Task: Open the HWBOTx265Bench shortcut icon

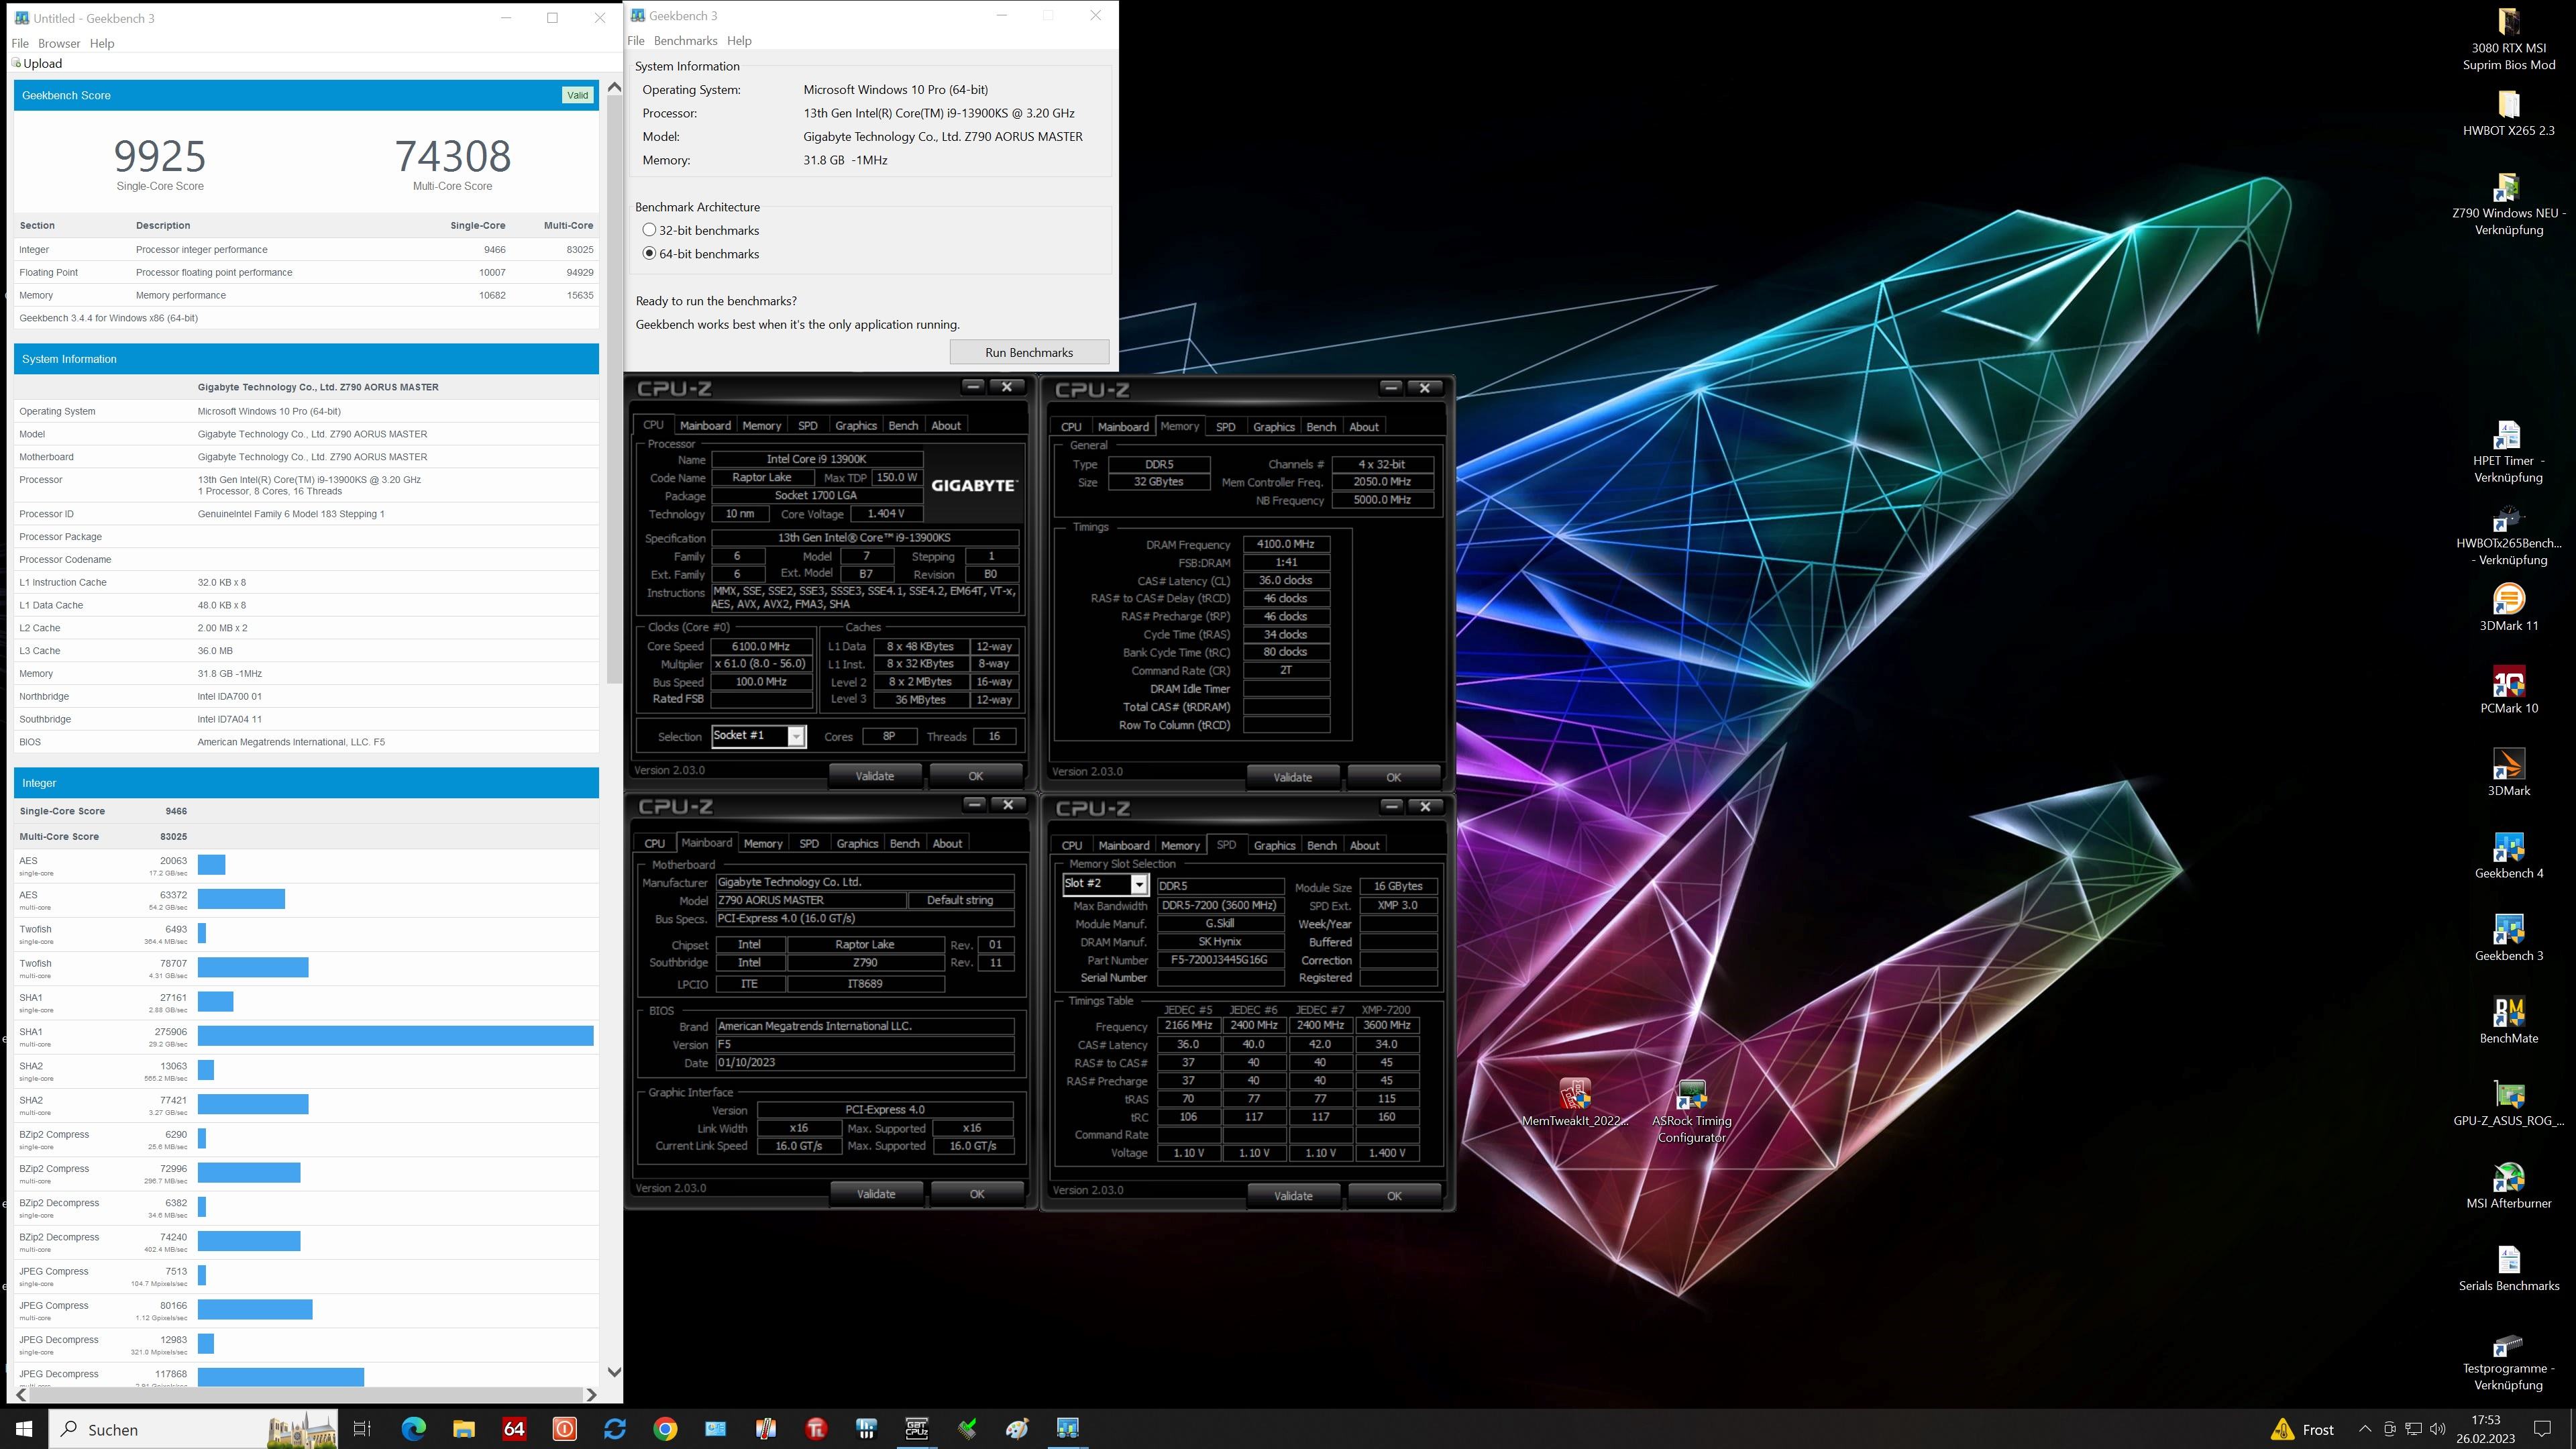Action: tap(2508, 535)
